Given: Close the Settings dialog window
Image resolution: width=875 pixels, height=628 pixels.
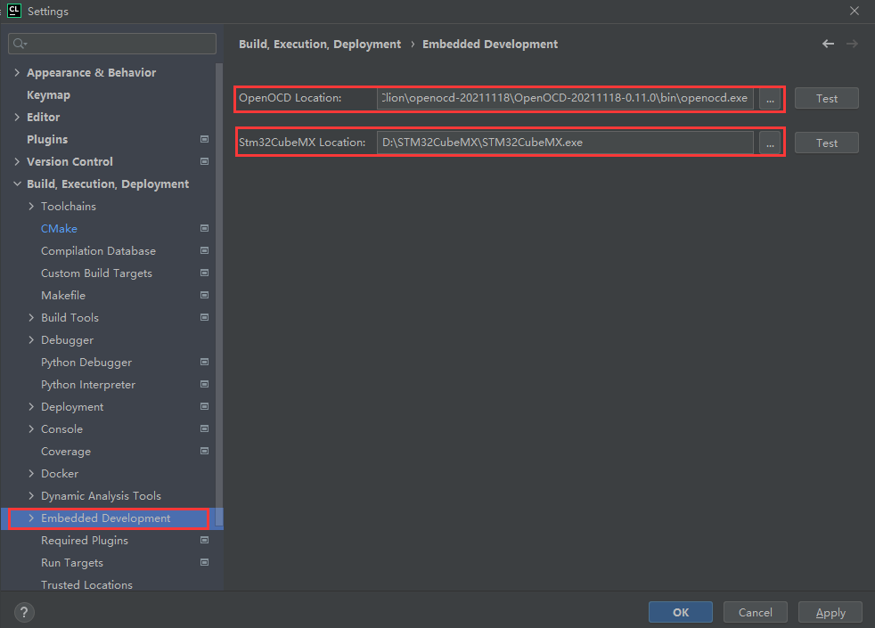Looking at the screenshot, I should (x=855, y=11).
